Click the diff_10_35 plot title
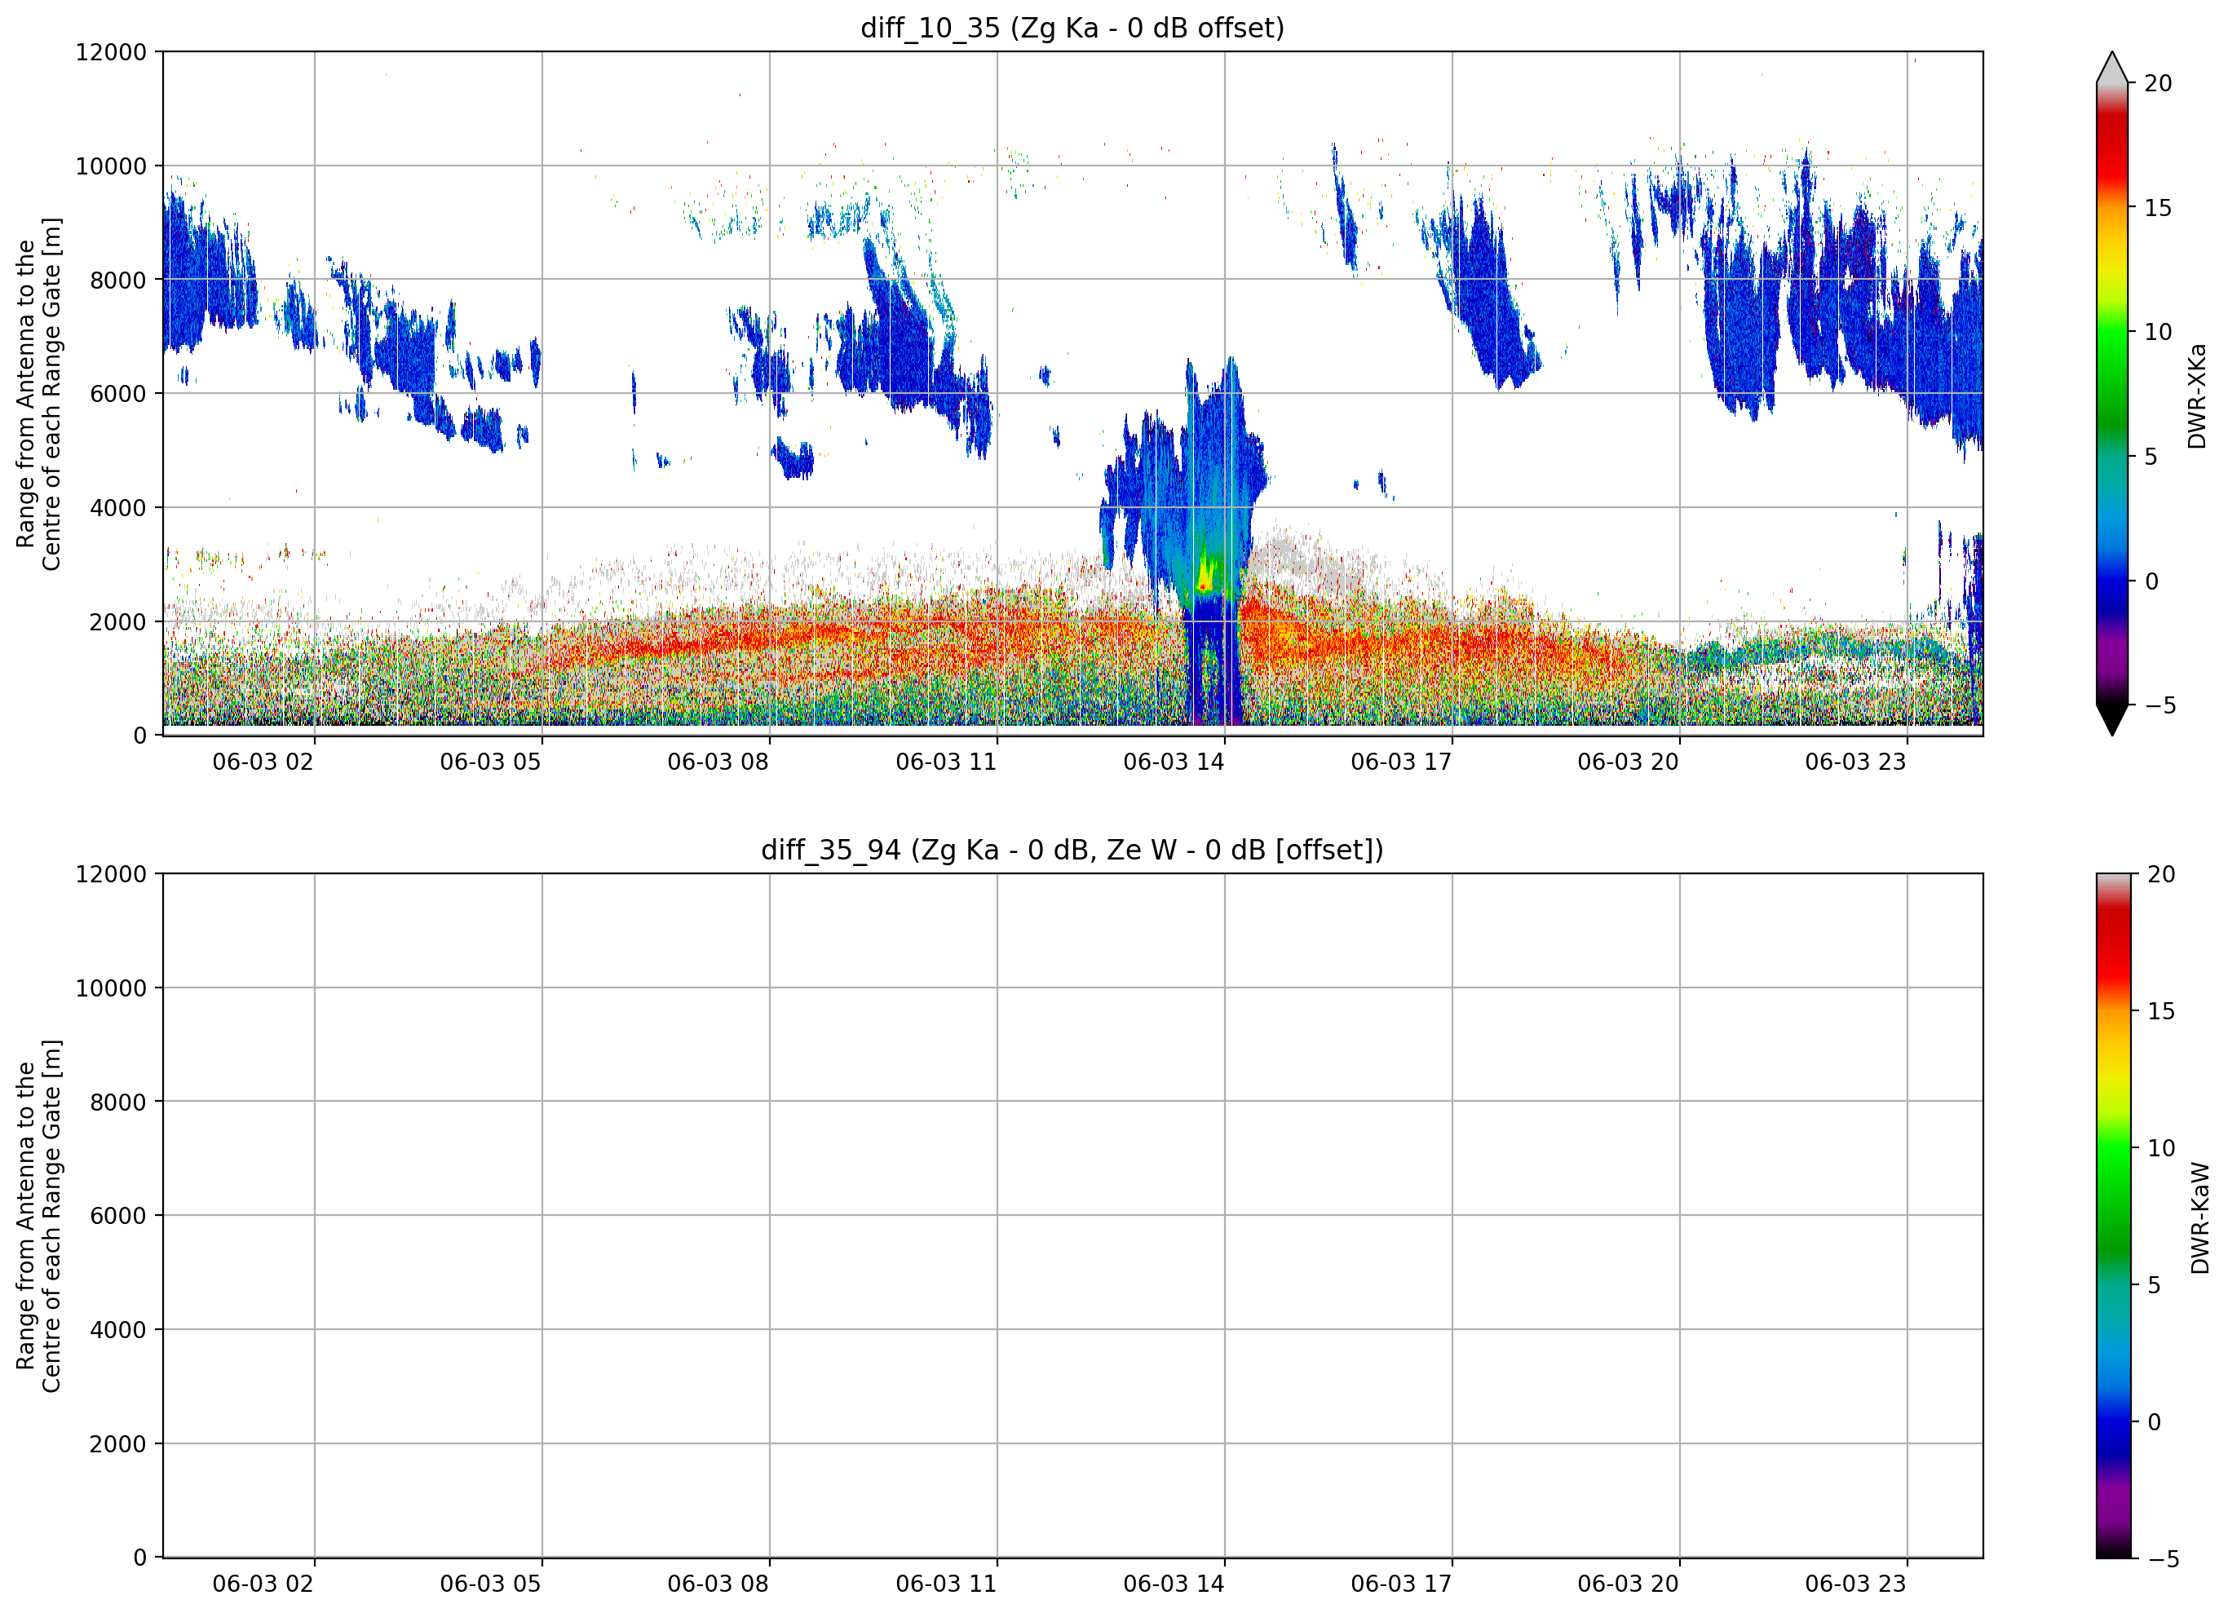This screenshot has height=1613, width=2228. click(1072, 28)
